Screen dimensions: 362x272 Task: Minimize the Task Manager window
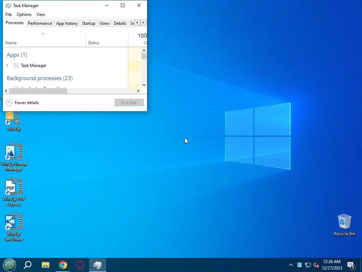tap(107, 5)
